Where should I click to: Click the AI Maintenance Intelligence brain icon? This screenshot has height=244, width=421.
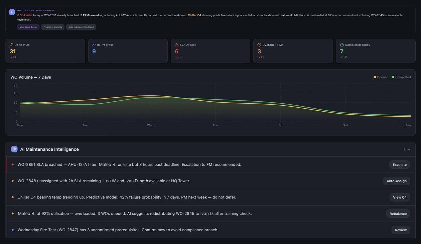click(14, 149)
